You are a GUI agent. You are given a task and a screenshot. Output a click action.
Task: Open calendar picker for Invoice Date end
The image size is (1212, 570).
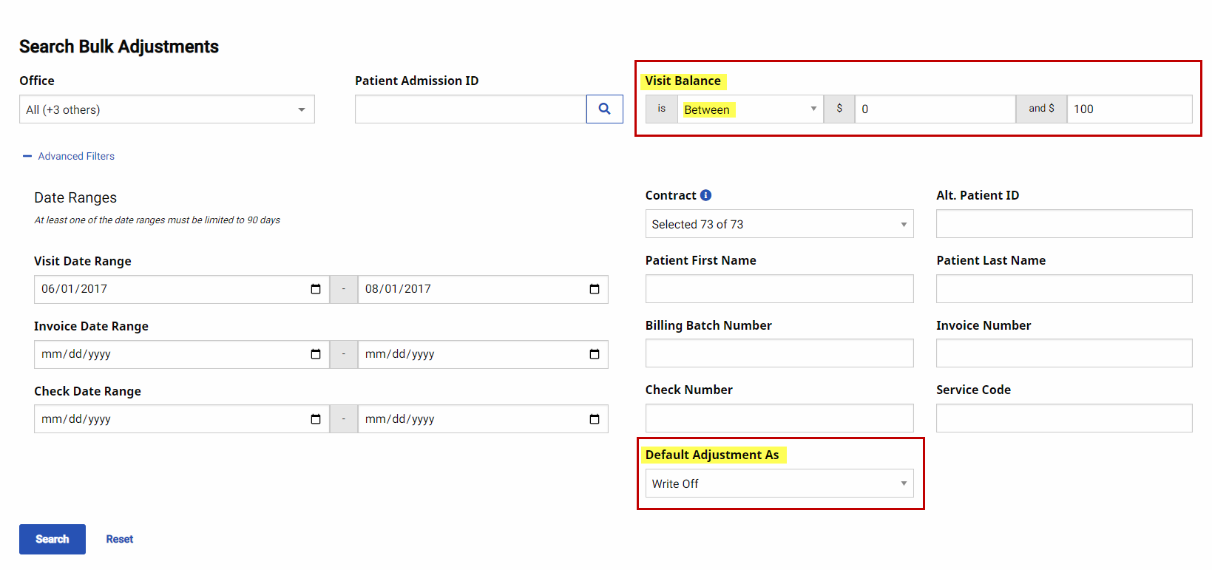pyautogui.click(x=594, y=354)
